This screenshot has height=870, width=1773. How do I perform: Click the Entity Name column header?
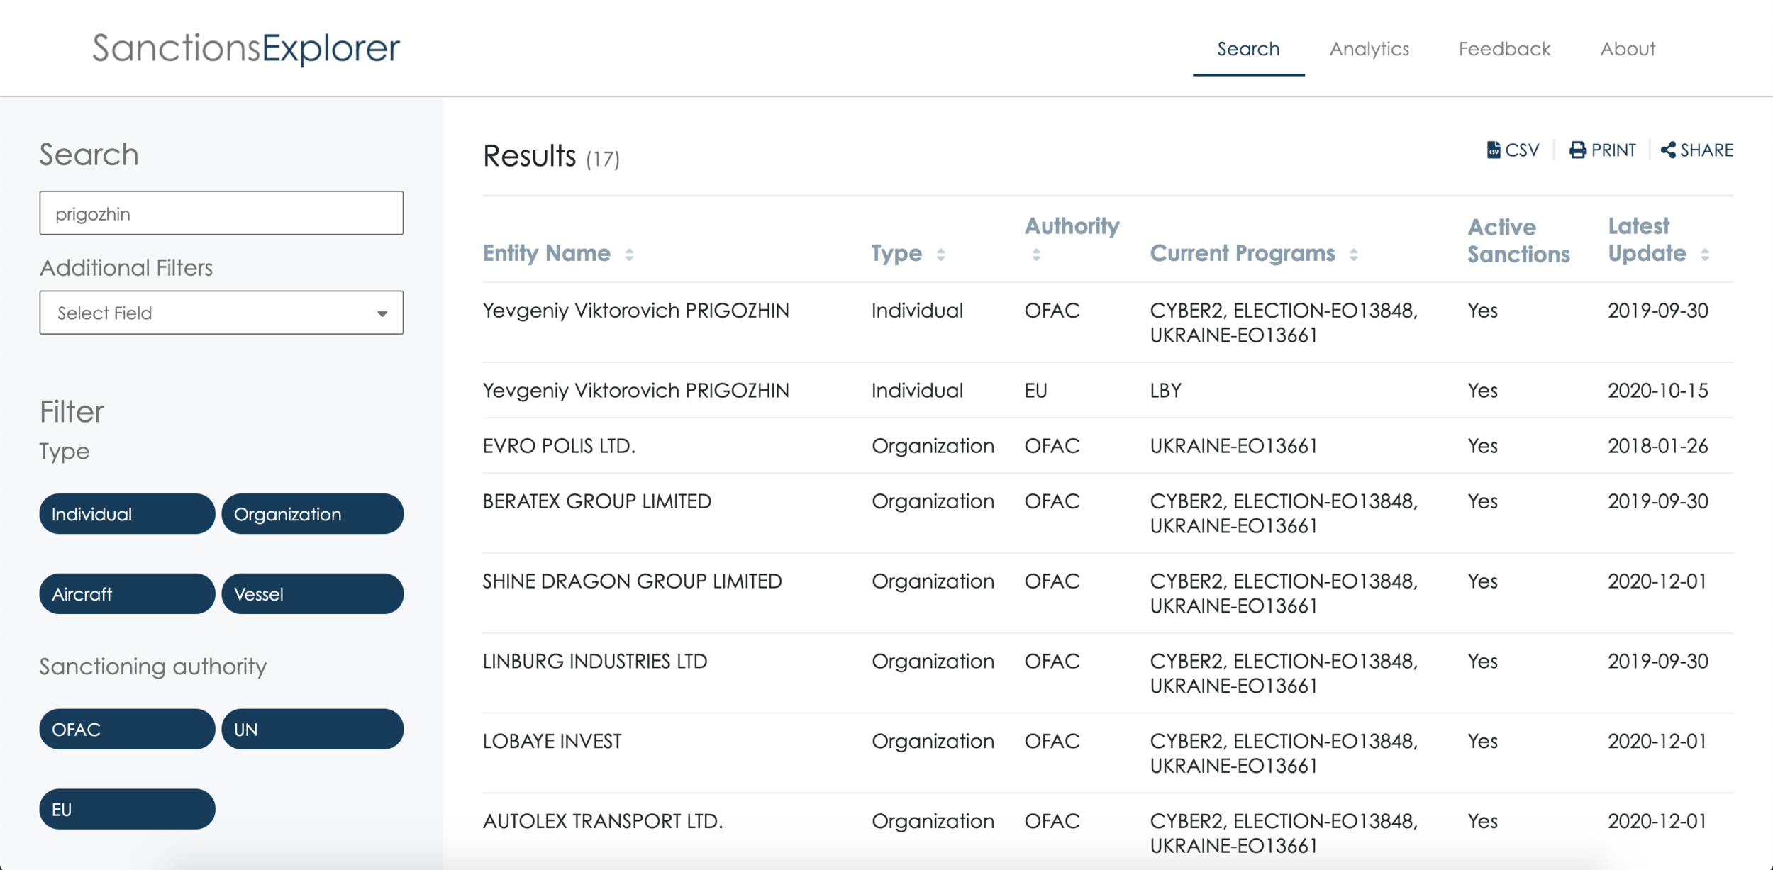[x=546, y=253]
